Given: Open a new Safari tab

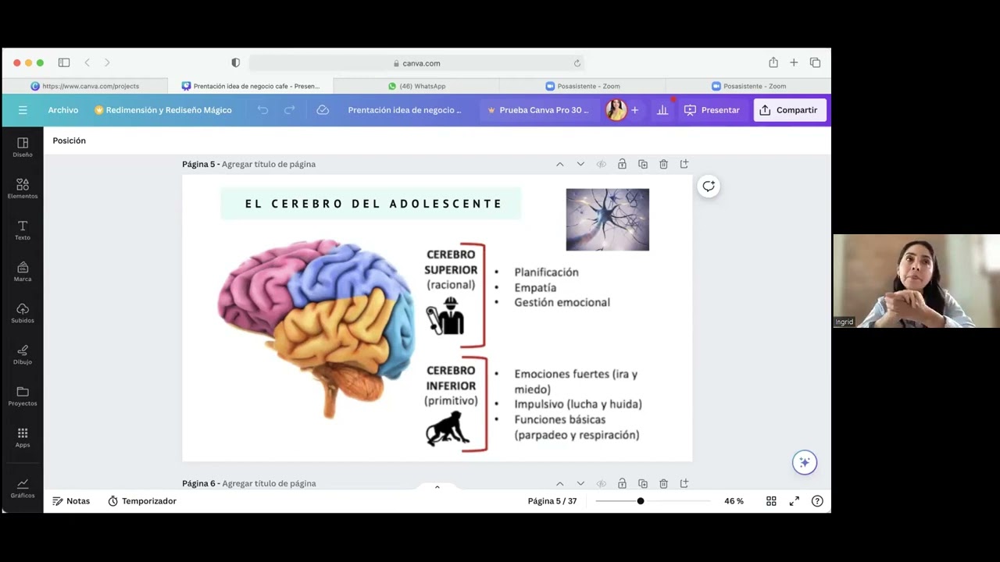Looking at the screenshot, I should [x=794, y=62].
